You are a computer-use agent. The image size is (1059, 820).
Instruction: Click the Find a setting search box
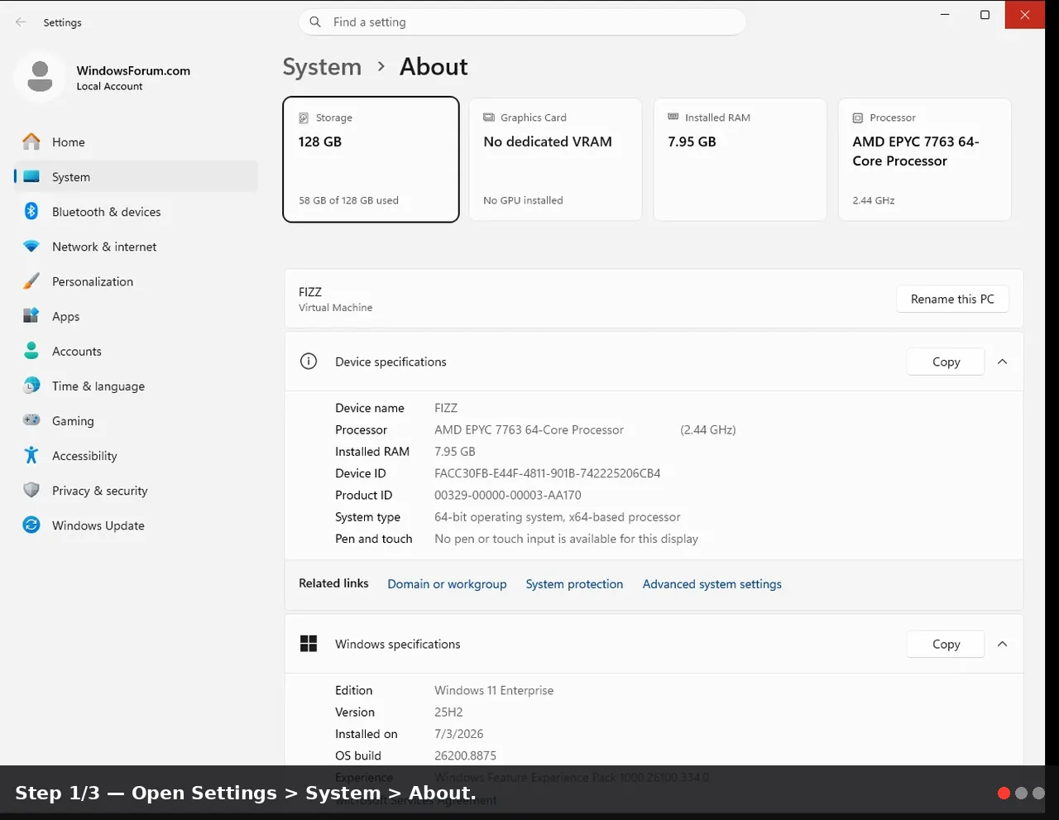tap(522, 22)
